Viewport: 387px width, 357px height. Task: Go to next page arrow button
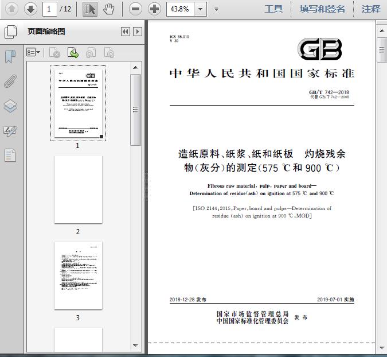click(30, 9)
